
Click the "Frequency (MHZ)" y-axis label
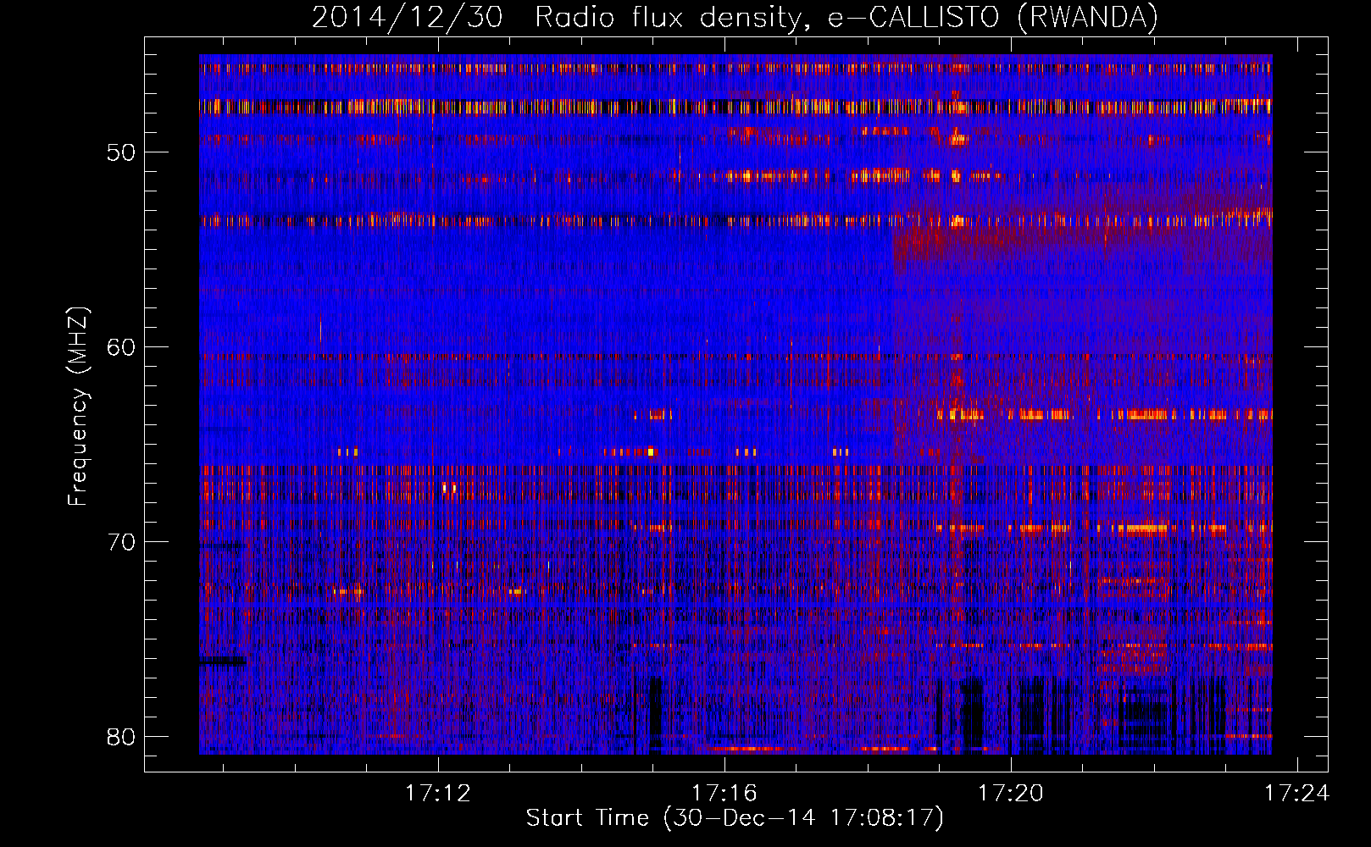tap(78, 406)
